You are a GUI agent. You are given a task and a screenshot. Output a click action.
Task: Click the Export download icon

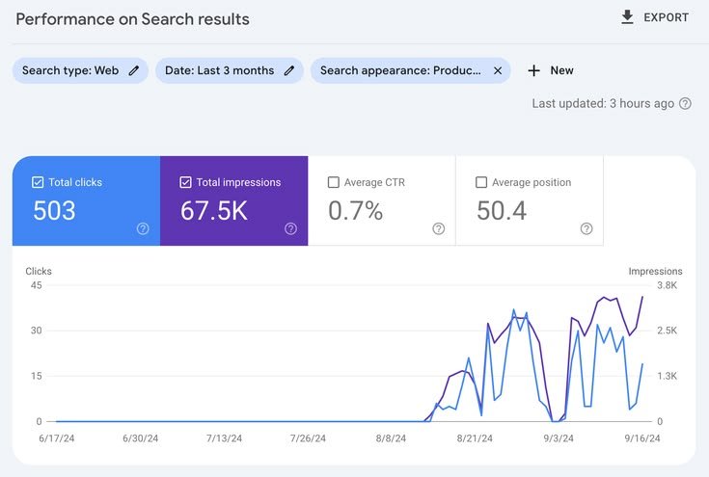point(627,17)
